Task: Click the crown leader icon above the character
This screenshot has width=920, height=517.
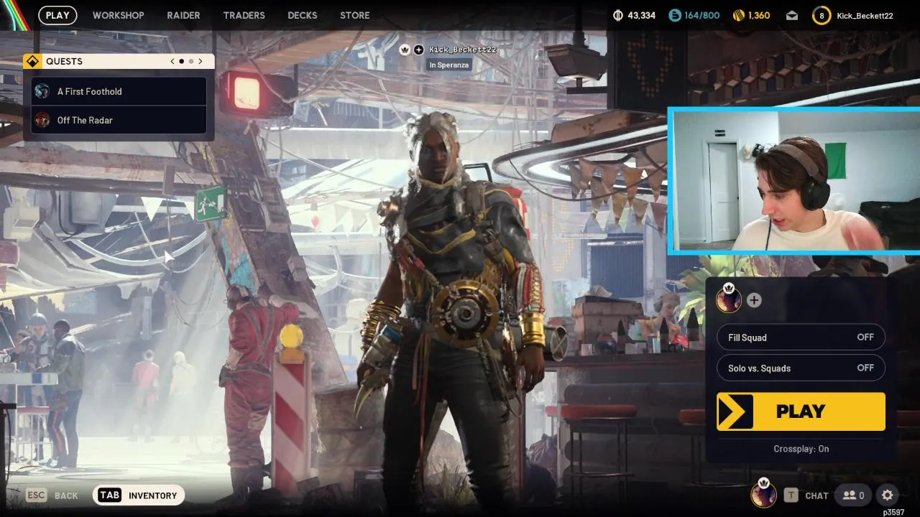Action: click(x=405, y=50)
